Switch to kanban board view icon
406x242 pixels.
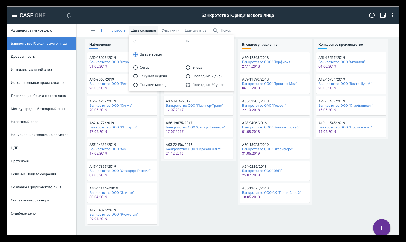coord(101,30)
